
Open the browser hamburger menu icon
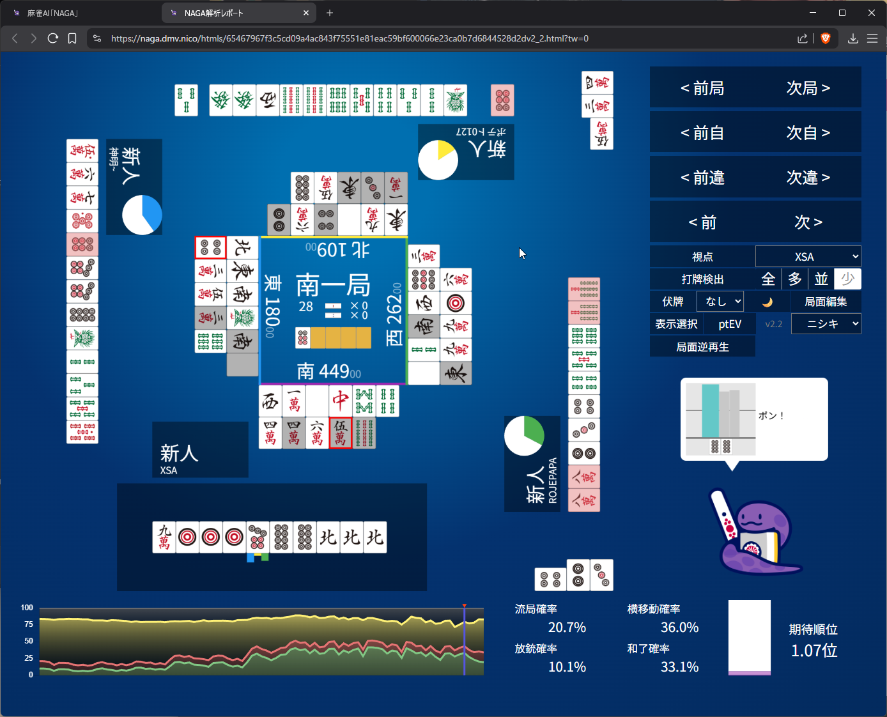click(872, 38)
